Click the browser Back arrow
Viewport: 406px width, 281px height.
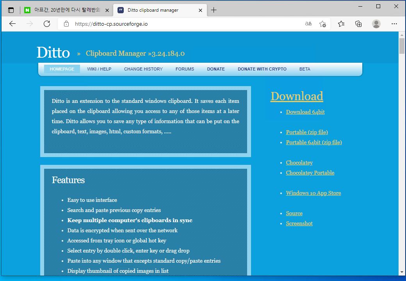[12, 24]
